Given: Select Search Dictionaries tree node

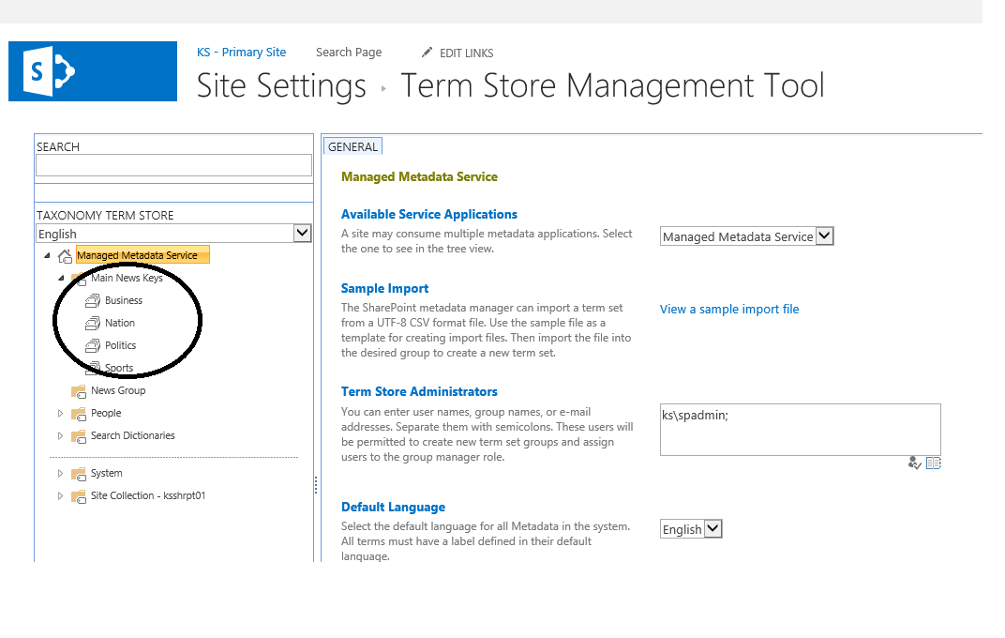Looking at the screenshot, I should click(133, 435).
